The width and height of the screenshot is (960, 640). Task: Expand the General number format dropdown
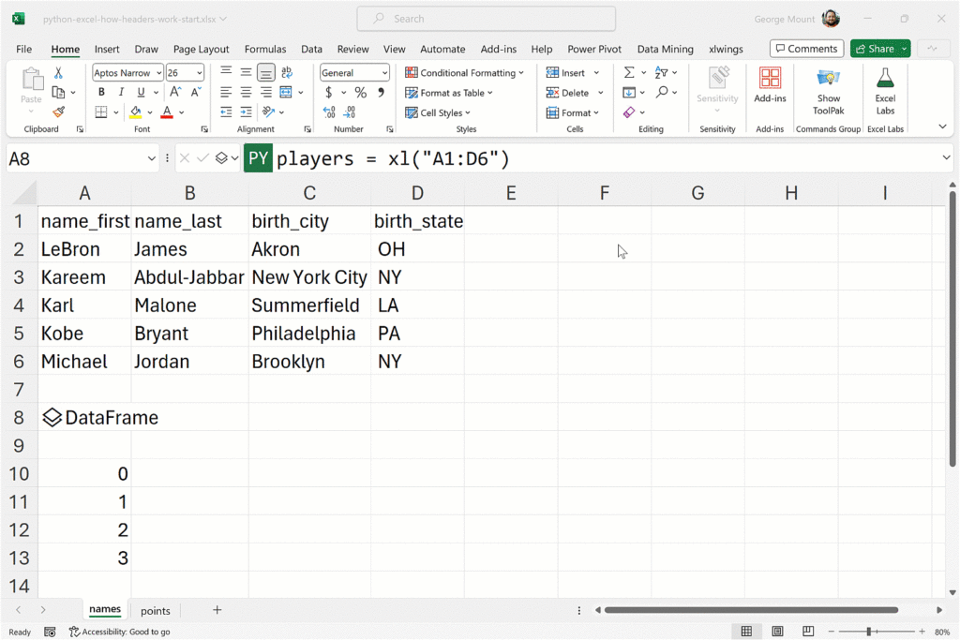pos(384,73)
